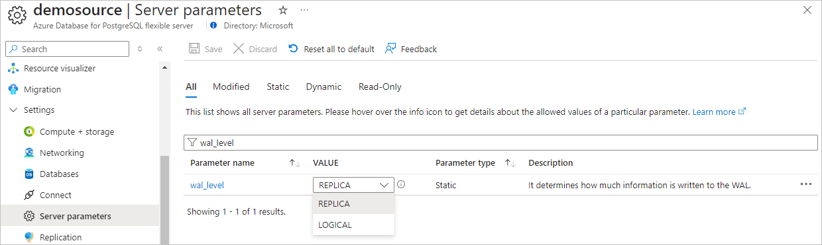This screenshot has width=822, height=245.
Task: Click the sidebar search expand arrows
Action: tap(139, 49)
